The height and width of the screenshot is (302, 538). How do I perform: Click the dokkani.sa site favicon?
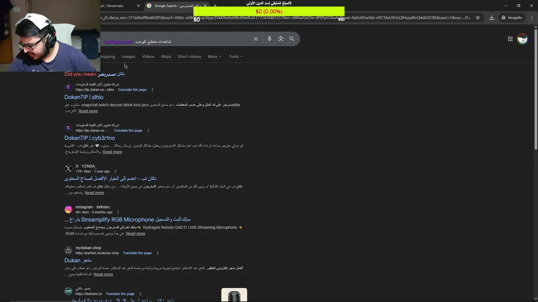pyautogui.click(x=68, y=291)
